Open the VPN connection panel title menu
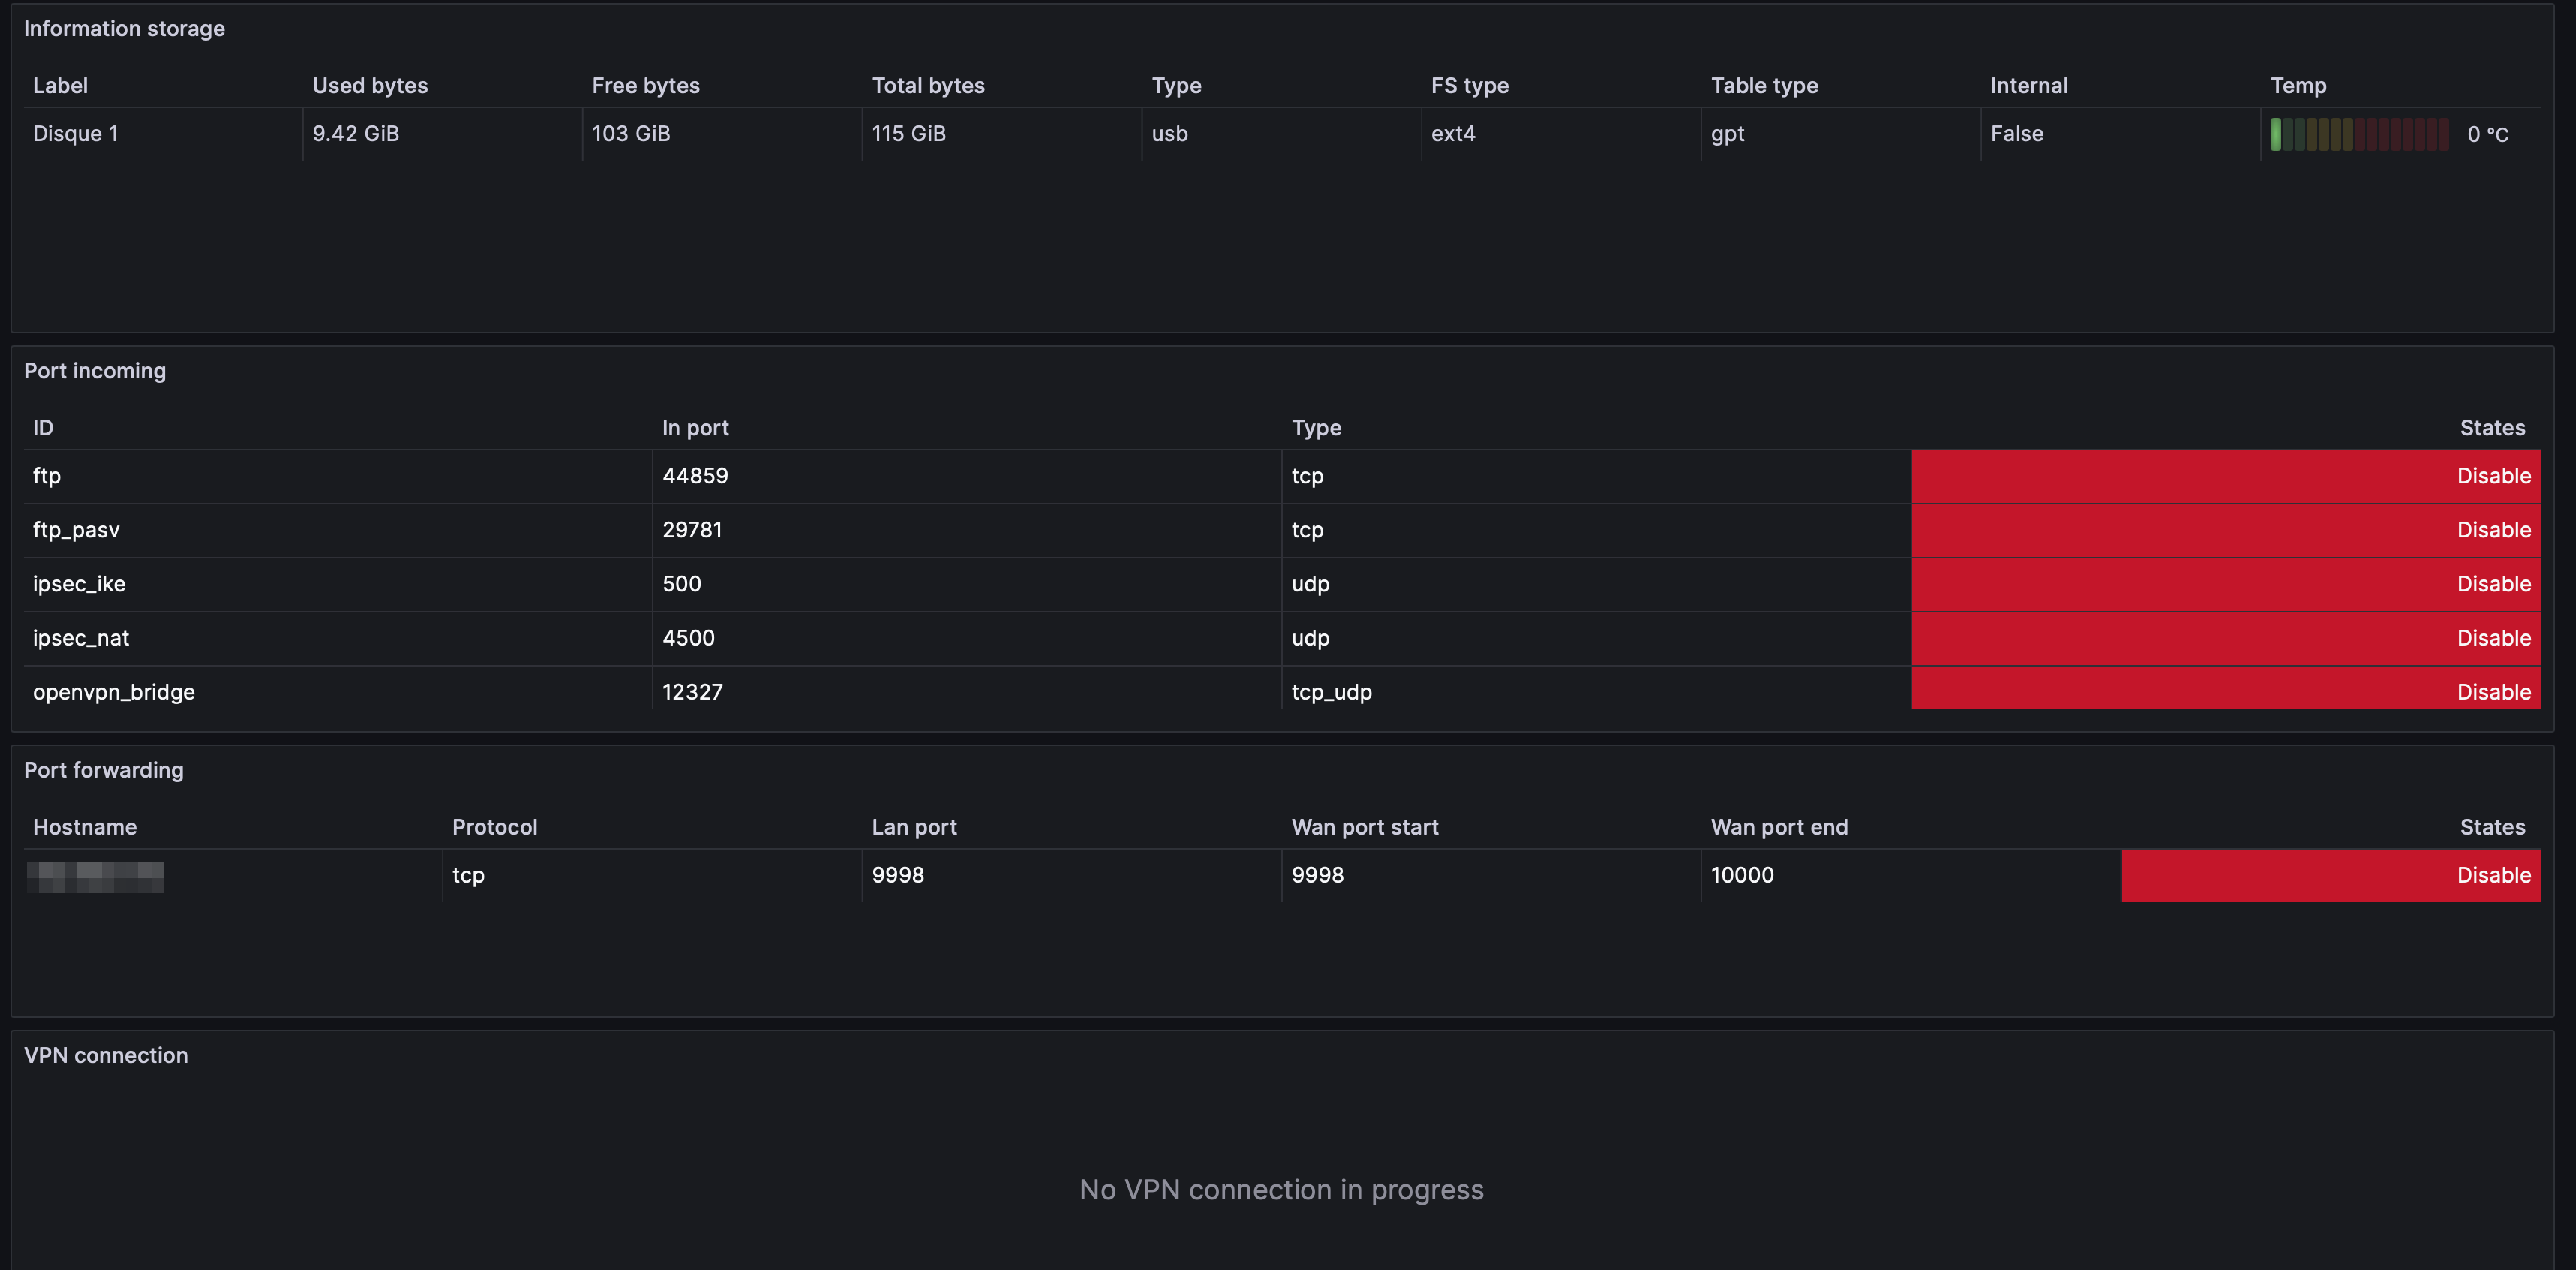Viewport: 2576px width, 1270px height. (x=106, y=1055)
